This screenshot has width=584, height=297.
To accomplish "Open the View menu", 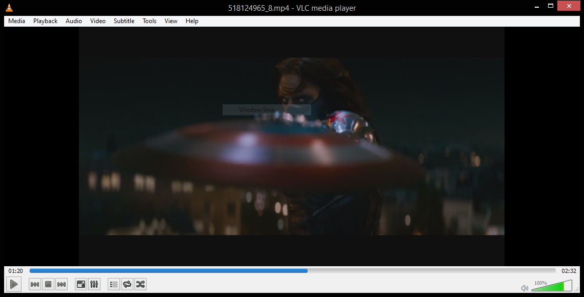I will [171, 21].
